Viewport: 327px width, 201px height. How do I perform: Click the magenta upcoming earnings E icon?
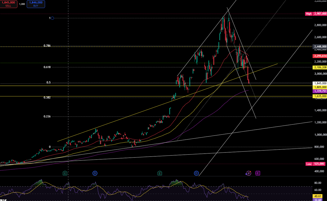(257, 173)
